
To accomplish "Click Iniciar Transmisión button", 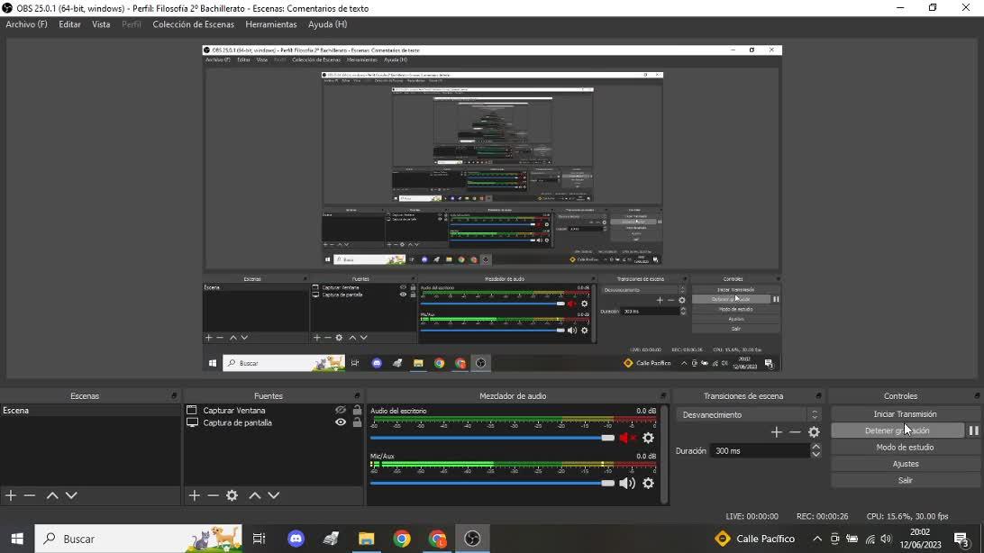I will pos(905,413).
